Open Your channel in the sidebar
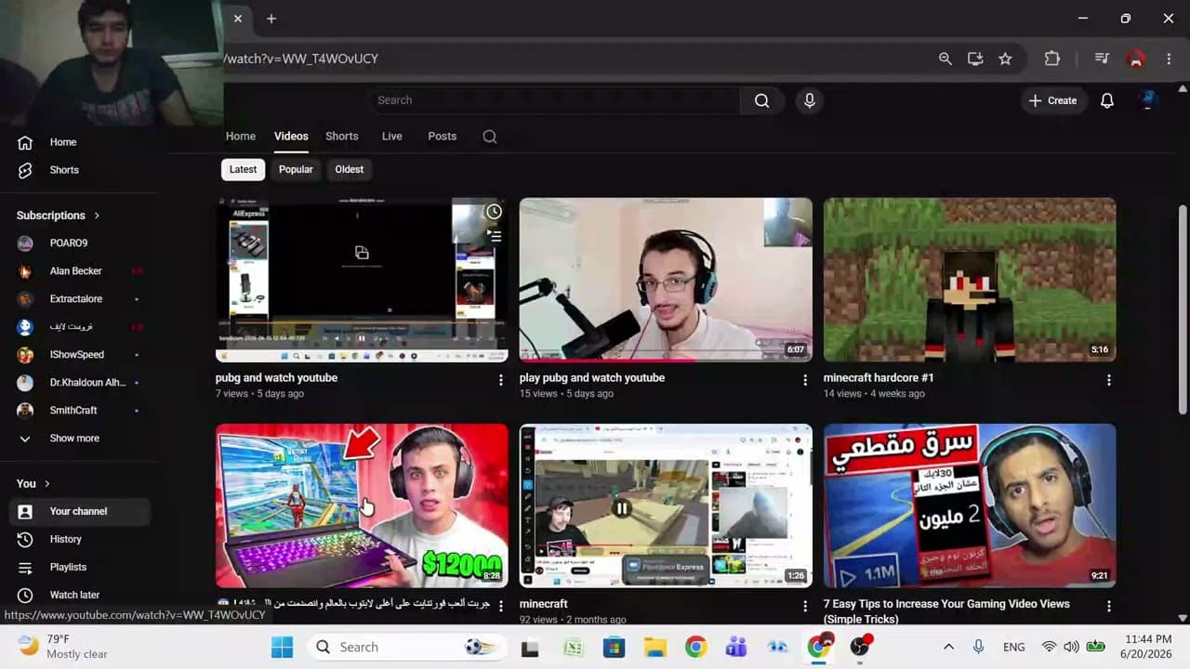Viewport: 1190px width, 669px height. pyautogui.click(x=80, y=511)
